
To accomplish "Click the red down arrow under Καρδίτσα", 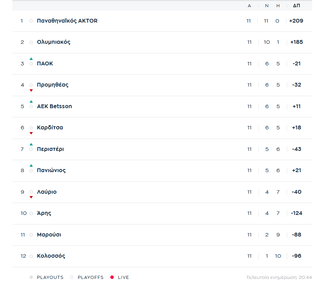I will tap(31, 133).
